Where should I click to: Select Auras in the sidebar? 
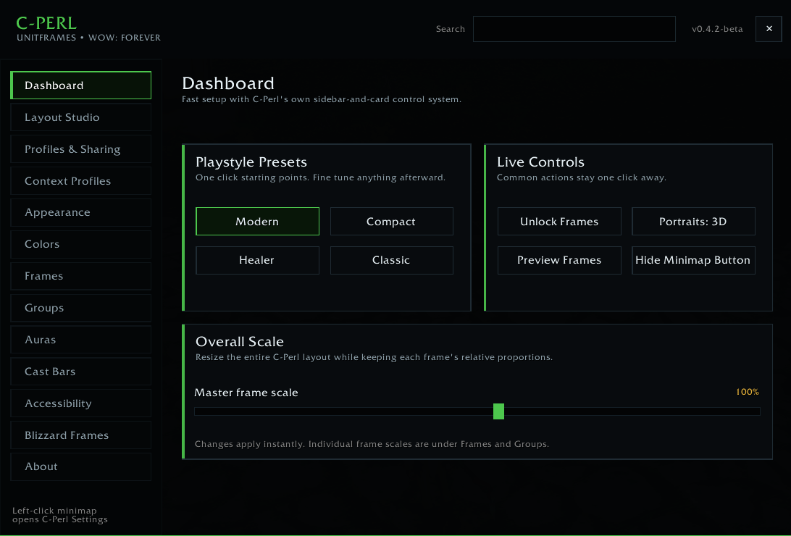tap(80, 340)
